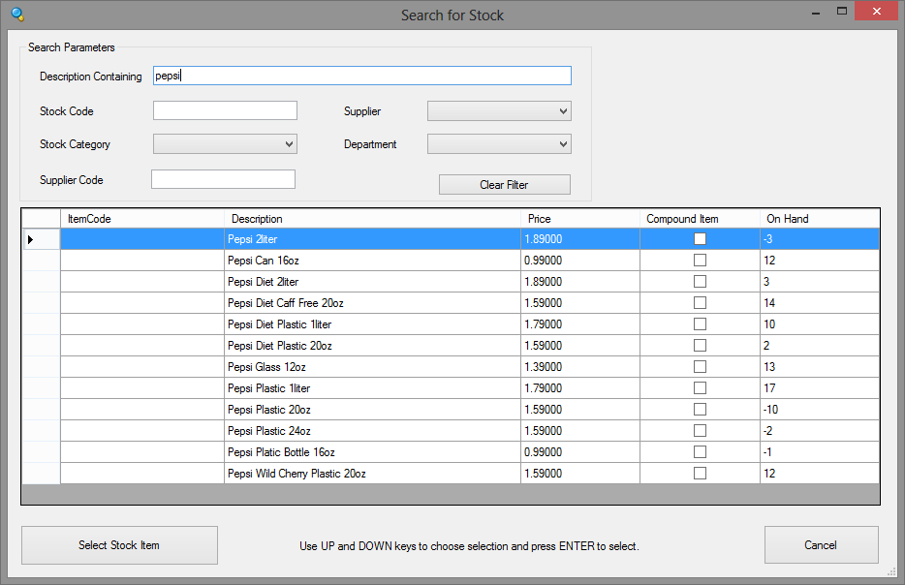Viewport: 905px width, 585px height.
Task: Tick Compound Item checkbox for Pepsi Diet Caff Free 20oz
Action: point(700,303)
